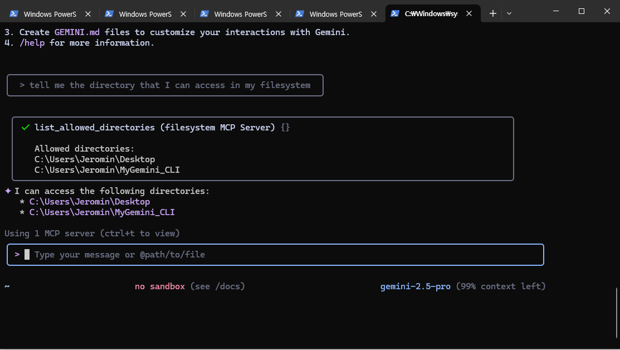Expand the new tab profile dropdown chevron
The image size is (620, 350).
tap(509, 13)
